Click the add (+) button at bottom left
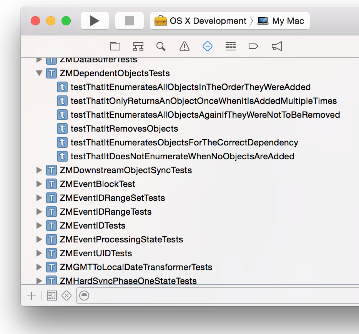This screenshot has width=359, height=334. click(32, 296)
